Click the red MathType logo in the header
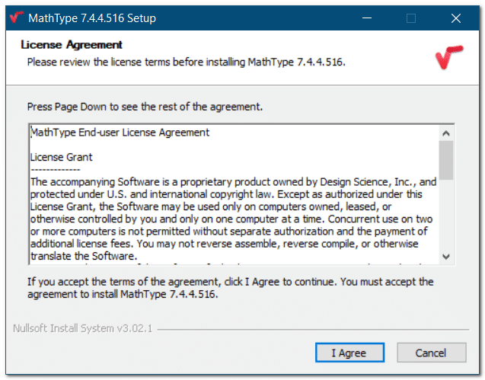The height and width of the screenshot is (380, 485). 443,60
